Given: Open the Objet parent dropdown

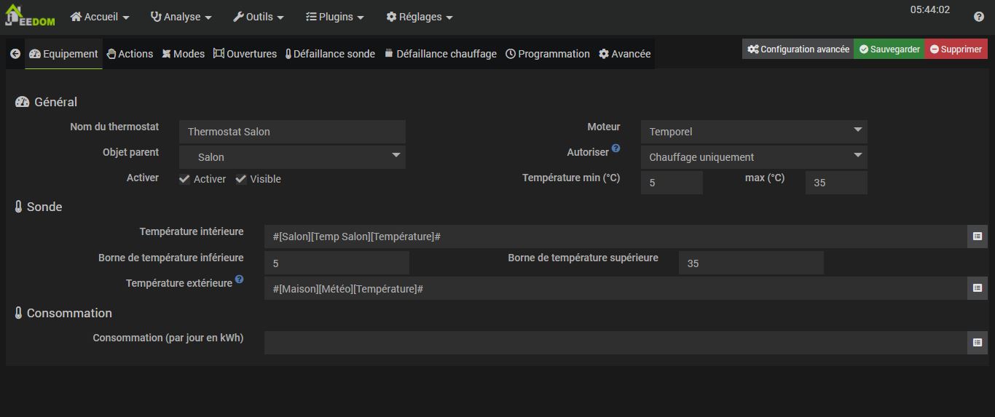Looking at the screenshot, I should tap(292, 157).
